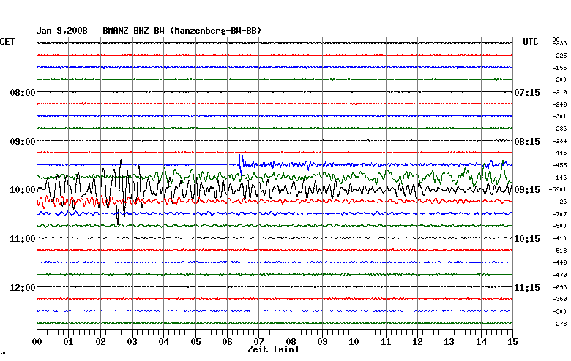Click the DC offset value "-500"
The height and width of the screenshot is (361, 571).
point(560,226)
